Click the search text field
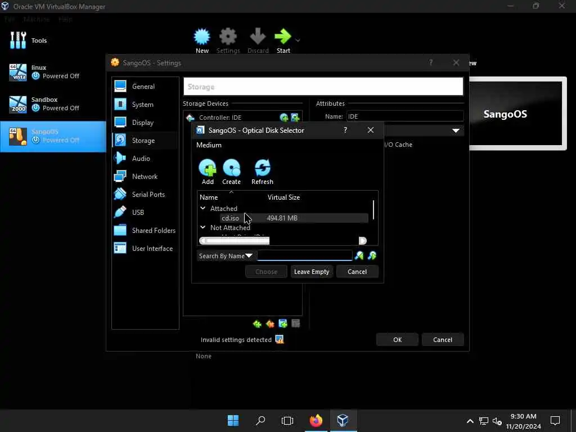Screen dimensions: 576x432 tap(304, 256)
